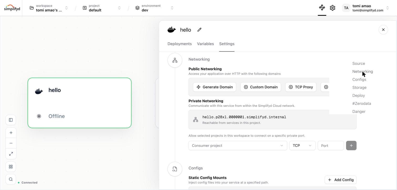This screenshot has height=190, width=397.
Task: Click the Simplifyd logo
Action: pyautogui.click(x=12, y=8)
